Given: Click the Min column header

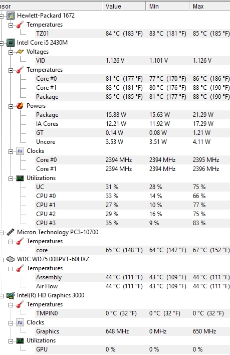Looking at the screenshot, I should coord(167,7).
